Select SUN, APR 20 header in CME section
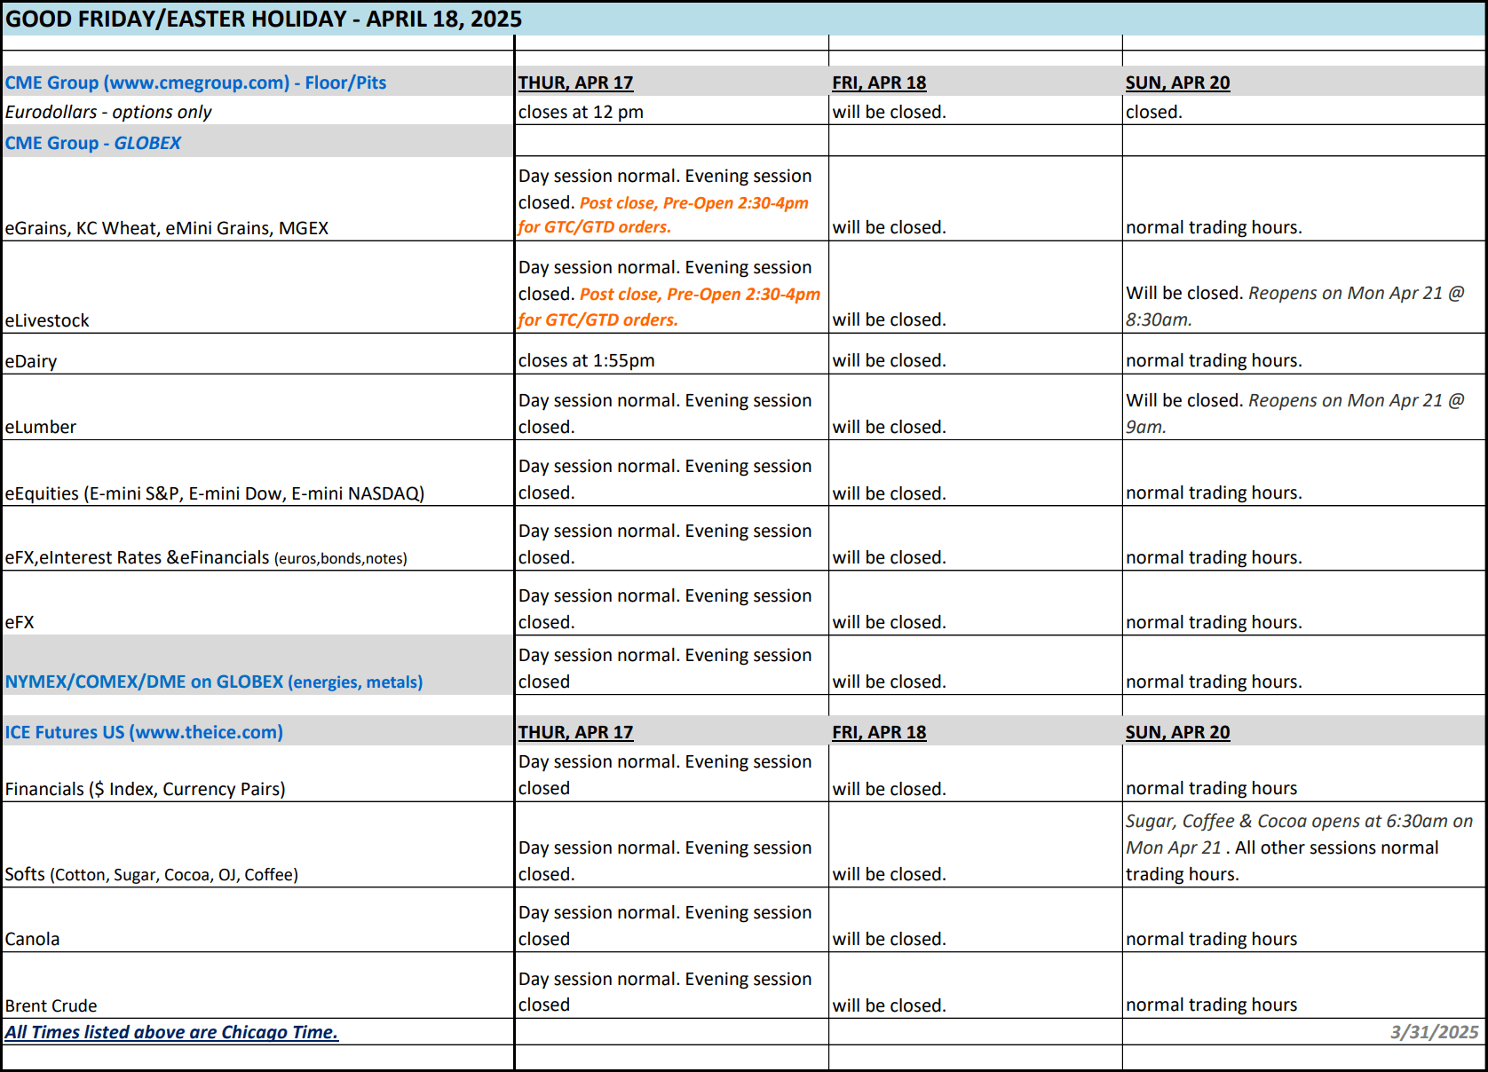 click(x=1177, y=83)
